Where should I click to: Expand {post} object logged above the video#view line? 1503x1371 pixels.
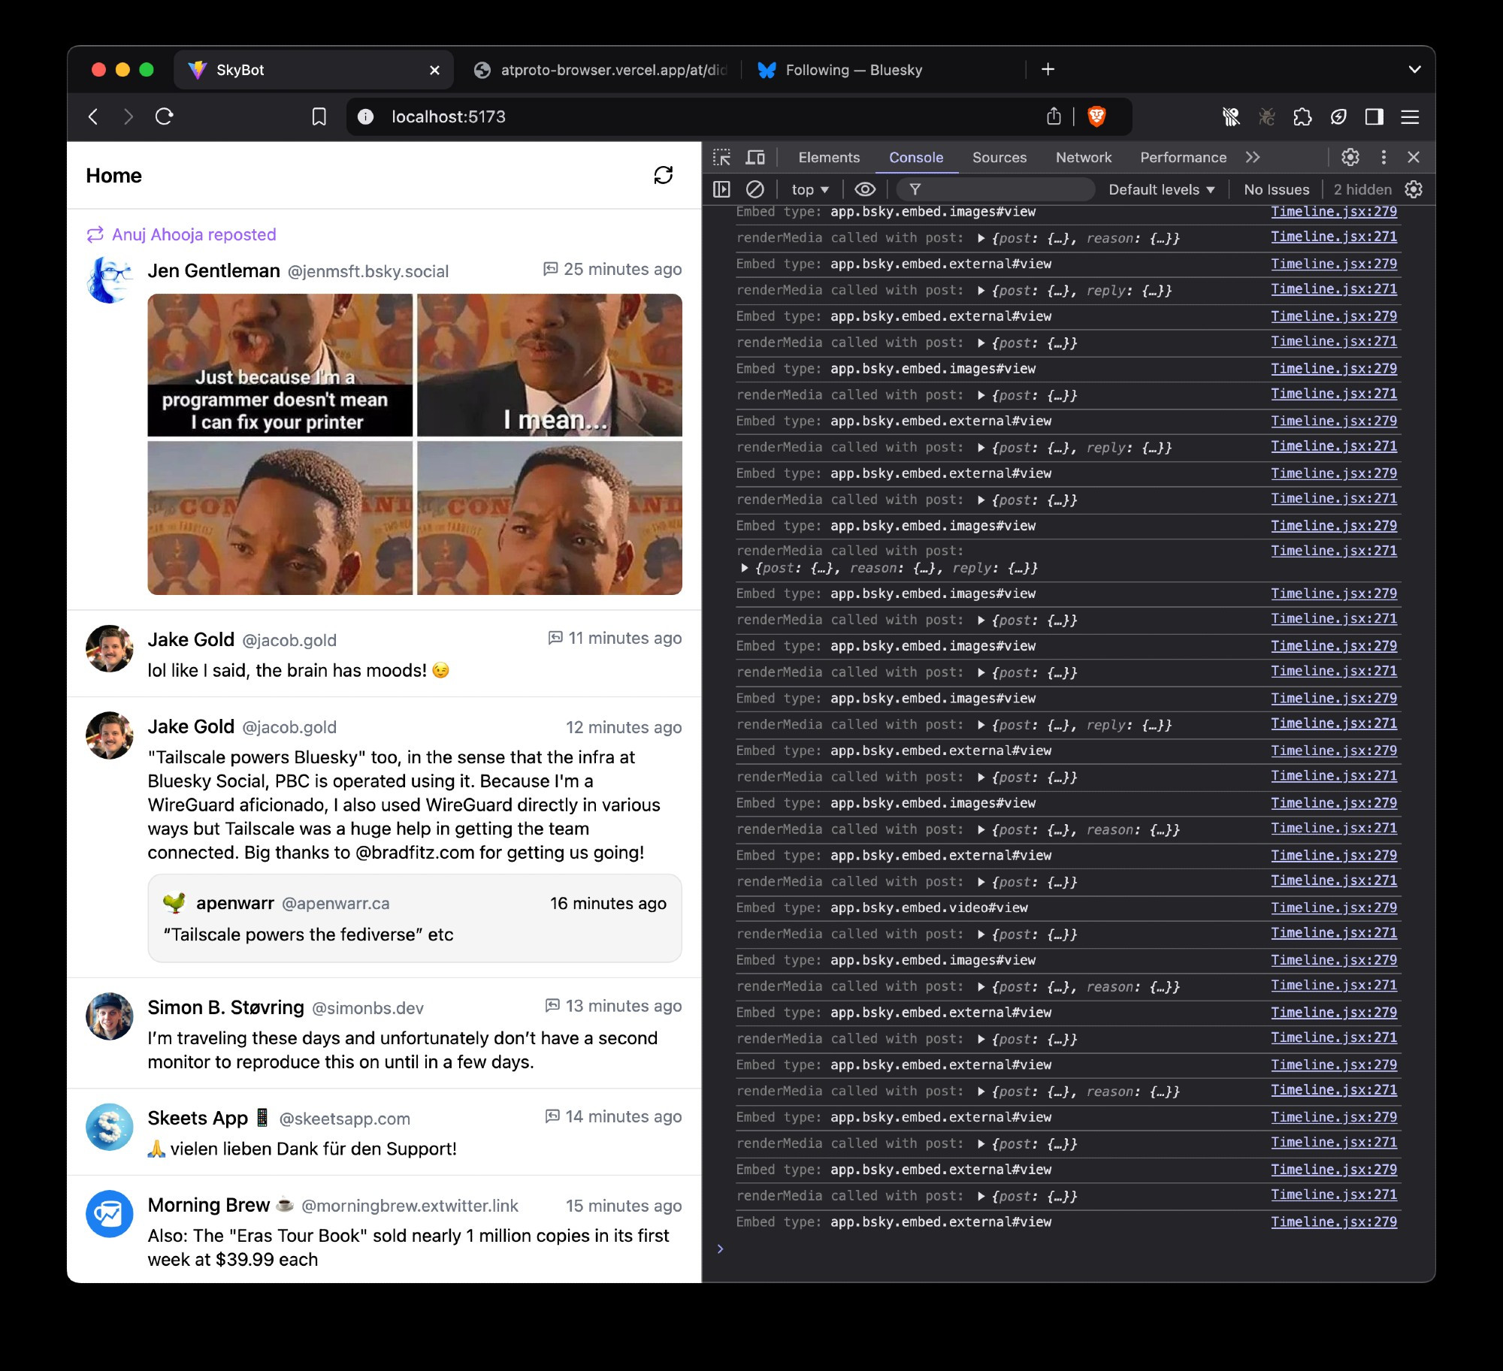click(981, 882)
